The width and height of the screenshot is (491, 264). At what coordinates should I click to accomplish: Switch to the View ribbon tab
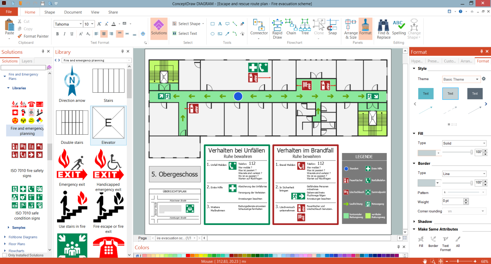pos(95,12)
